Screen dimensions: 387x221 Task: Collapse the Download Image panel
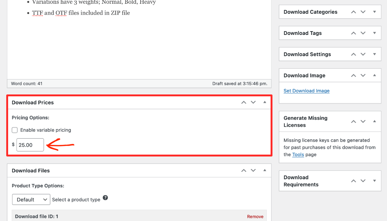(x=375, y=75)
